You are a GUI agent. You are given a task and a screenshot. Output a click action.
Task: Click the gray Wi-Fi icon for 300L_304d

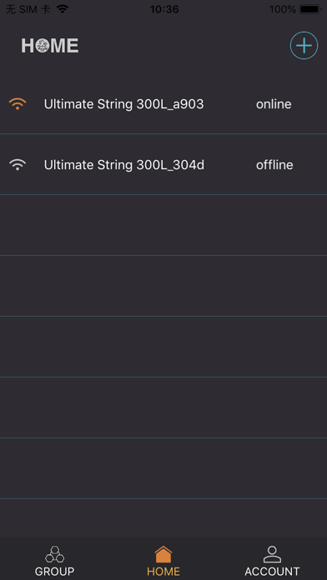tap(18, 165)
